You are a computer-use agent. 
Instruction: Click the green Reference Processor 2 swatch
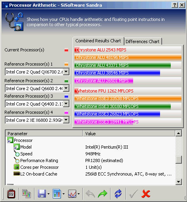(66, 81)
